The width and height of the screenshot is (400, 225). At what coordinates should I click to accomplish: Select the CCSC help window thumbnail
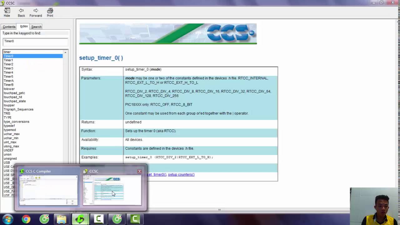point(112,187)
